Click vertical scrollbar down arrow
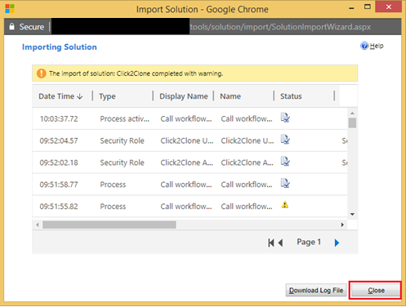This screenshot has height=307, width=406. (x=352, y=214)
